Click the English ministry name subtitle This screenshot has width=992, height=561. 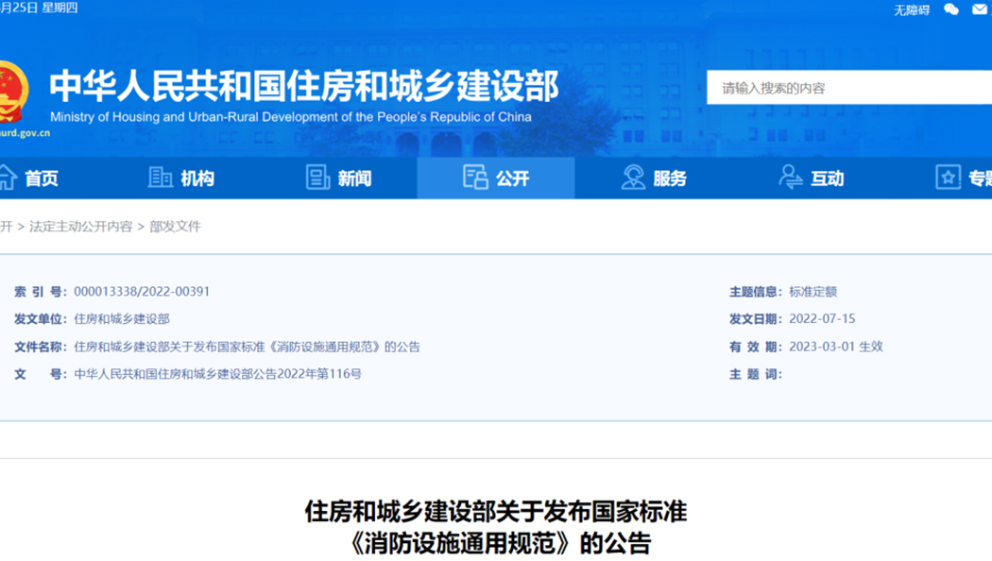point(291,117)
